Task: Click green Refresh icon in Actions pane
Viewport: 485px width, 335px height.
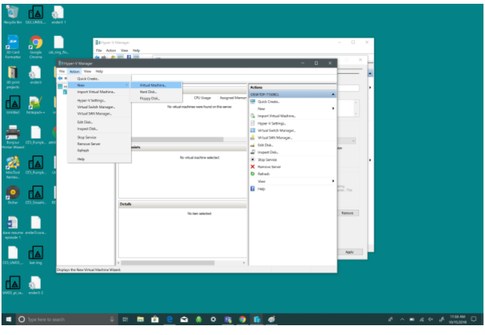Action: coord(252,174)
